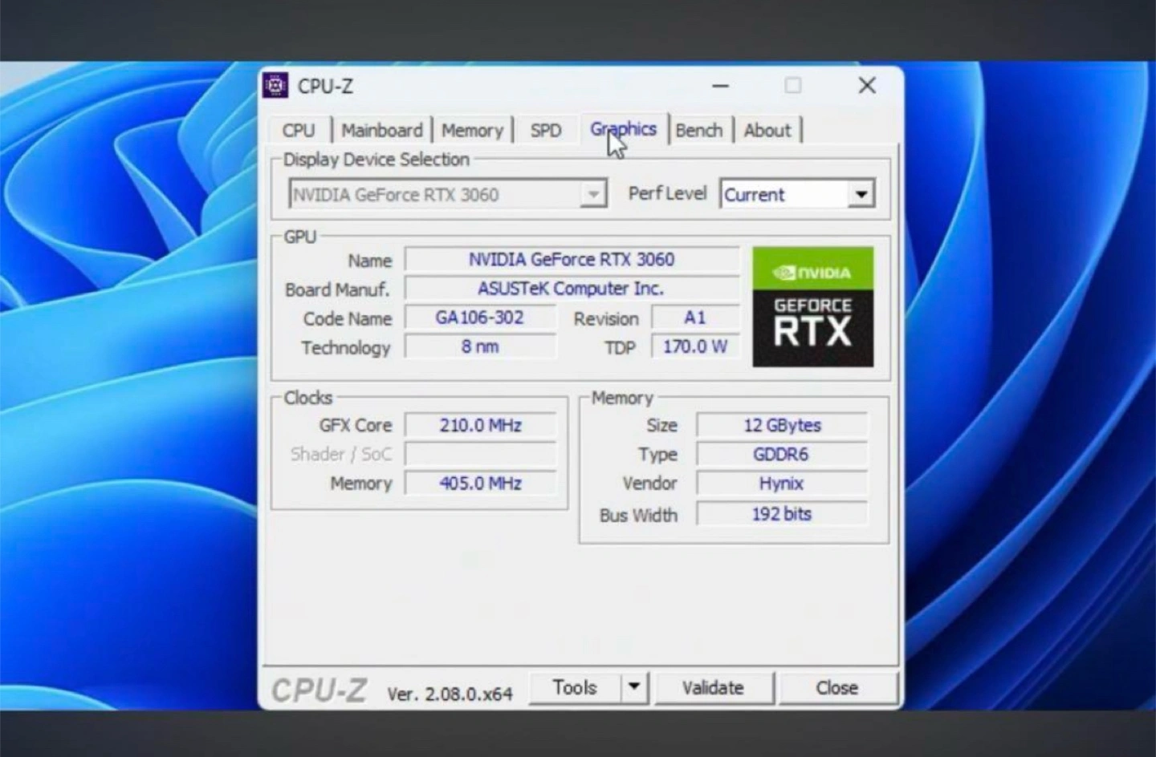Click the GPU Name field value
This screenshot has width=1156, height=757.
pyautogui.click(x=572, y=260)
